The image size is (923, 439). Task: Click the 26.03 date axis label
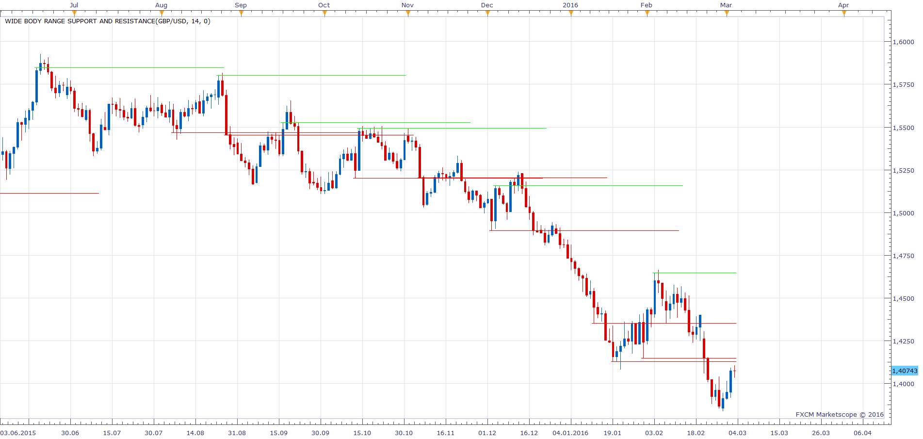(x=821, y=433)
